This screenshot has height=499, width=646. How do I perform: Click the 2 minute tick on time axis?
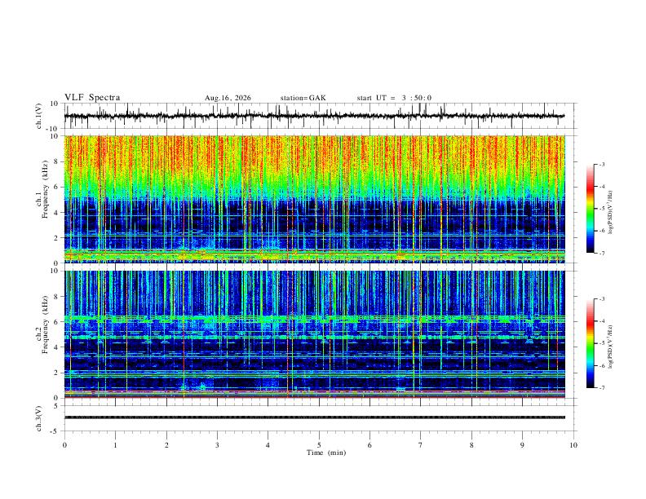[166, 445]
